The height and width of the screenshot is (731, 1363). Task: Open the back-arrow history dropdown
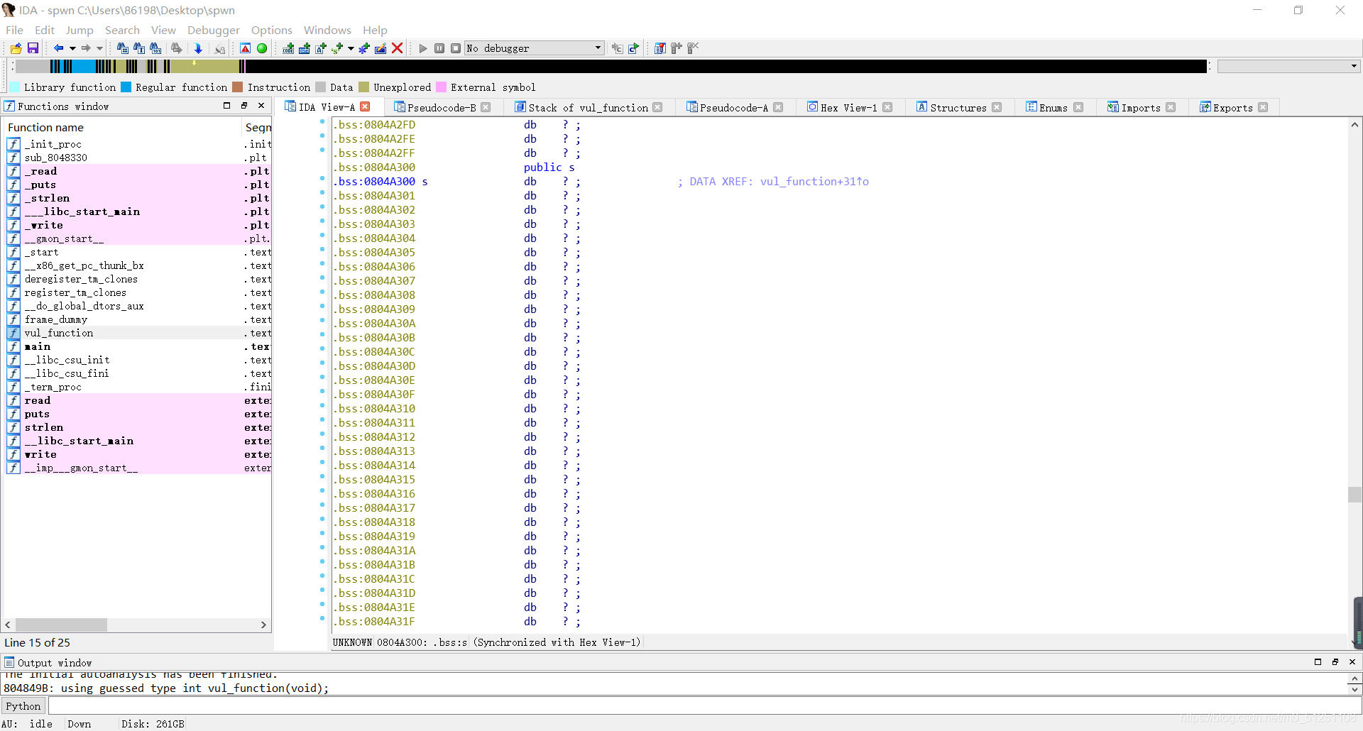tap(72, 48)
